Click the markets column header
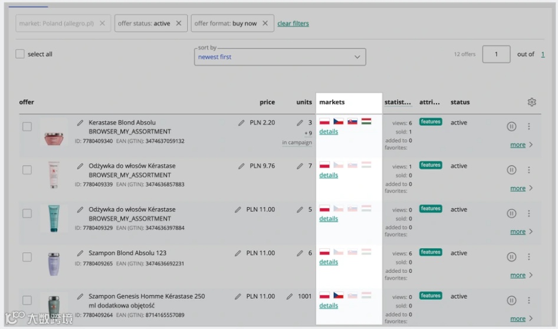 click(331, 102)
